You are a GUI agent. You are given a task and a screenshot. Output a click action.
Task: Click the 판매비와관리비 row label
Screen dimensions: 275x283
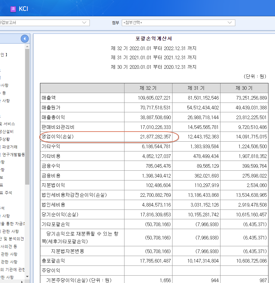point(58,127)
